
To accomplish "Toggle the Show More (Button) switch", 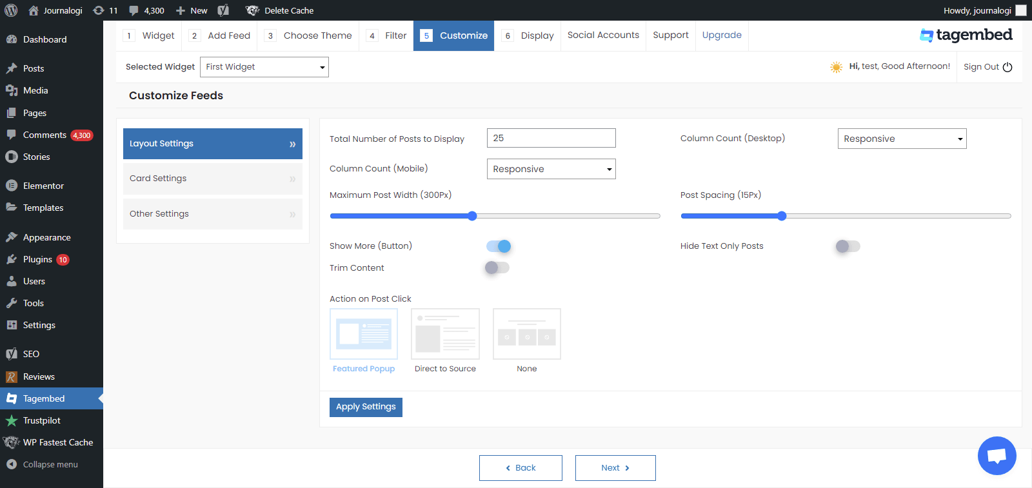I will pos(499,246).
